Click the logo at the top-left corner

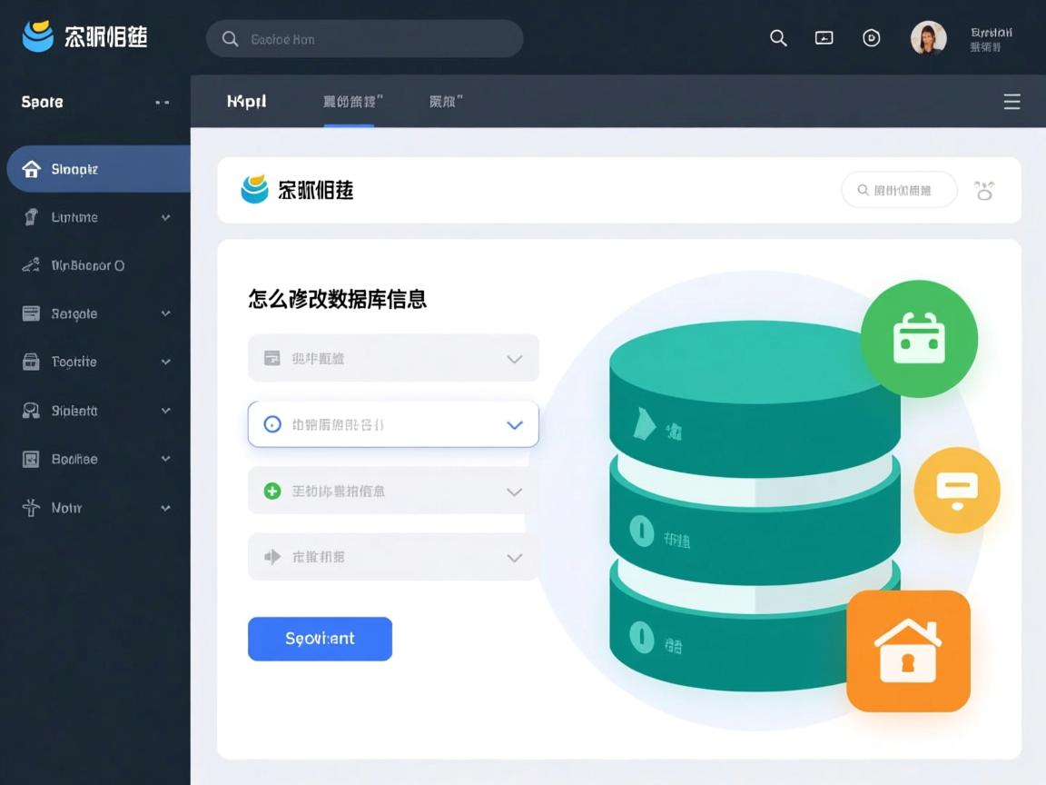point(37,36)
